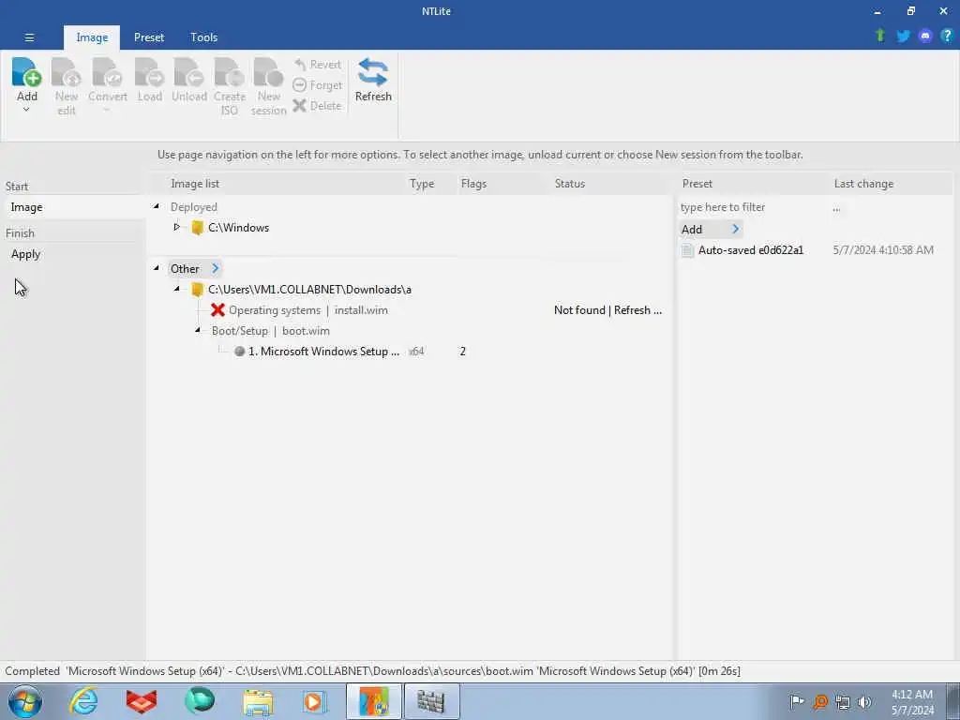Image resolution: width=960 pixels, height=720 pixels.
Task: Collapse the C:\Users\VM1.COLLABNET\Downloads\a node
Action: pos(177,289)
